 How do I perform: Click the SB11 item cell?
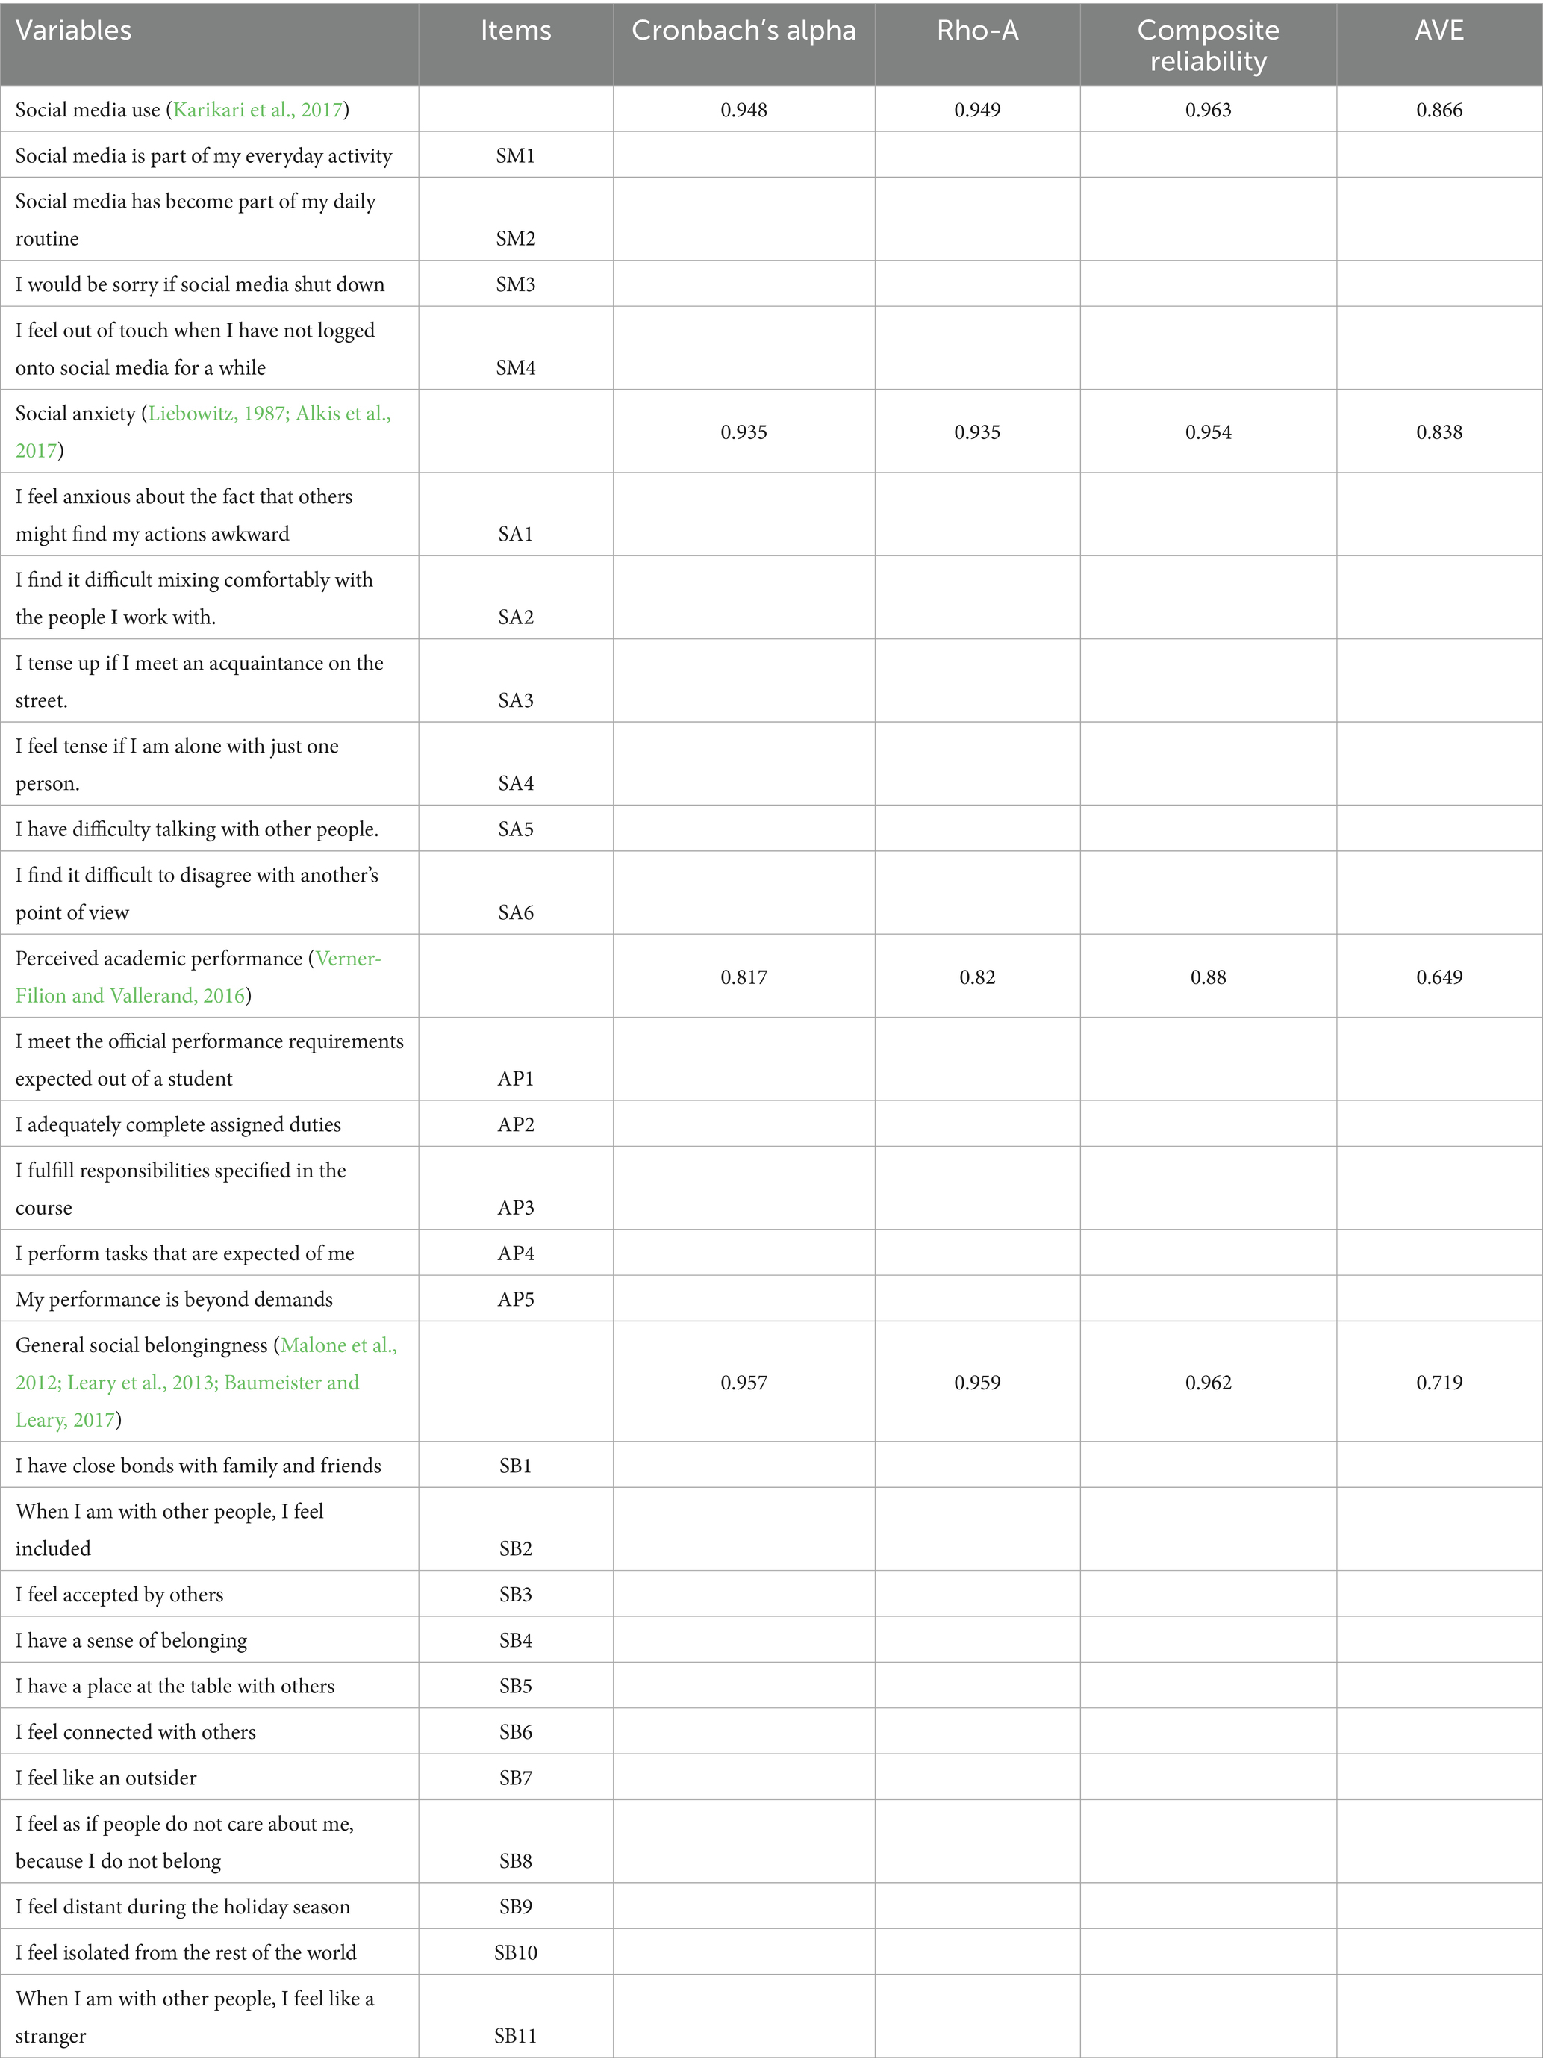point(516,2035)
